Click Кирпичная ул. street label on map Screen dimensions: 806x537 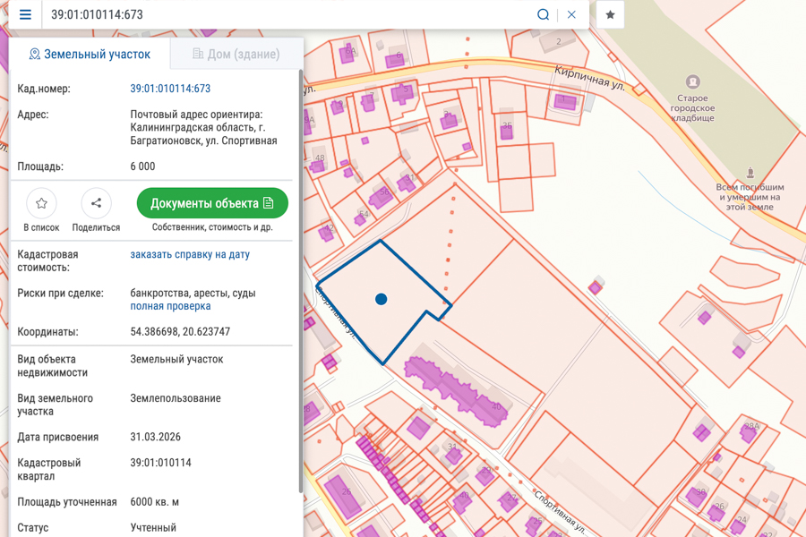click(589, 79)
